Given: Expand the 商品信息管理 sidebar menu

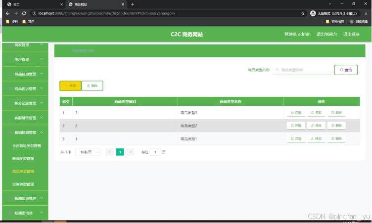Looking at the screenshot, I should 25,74.
